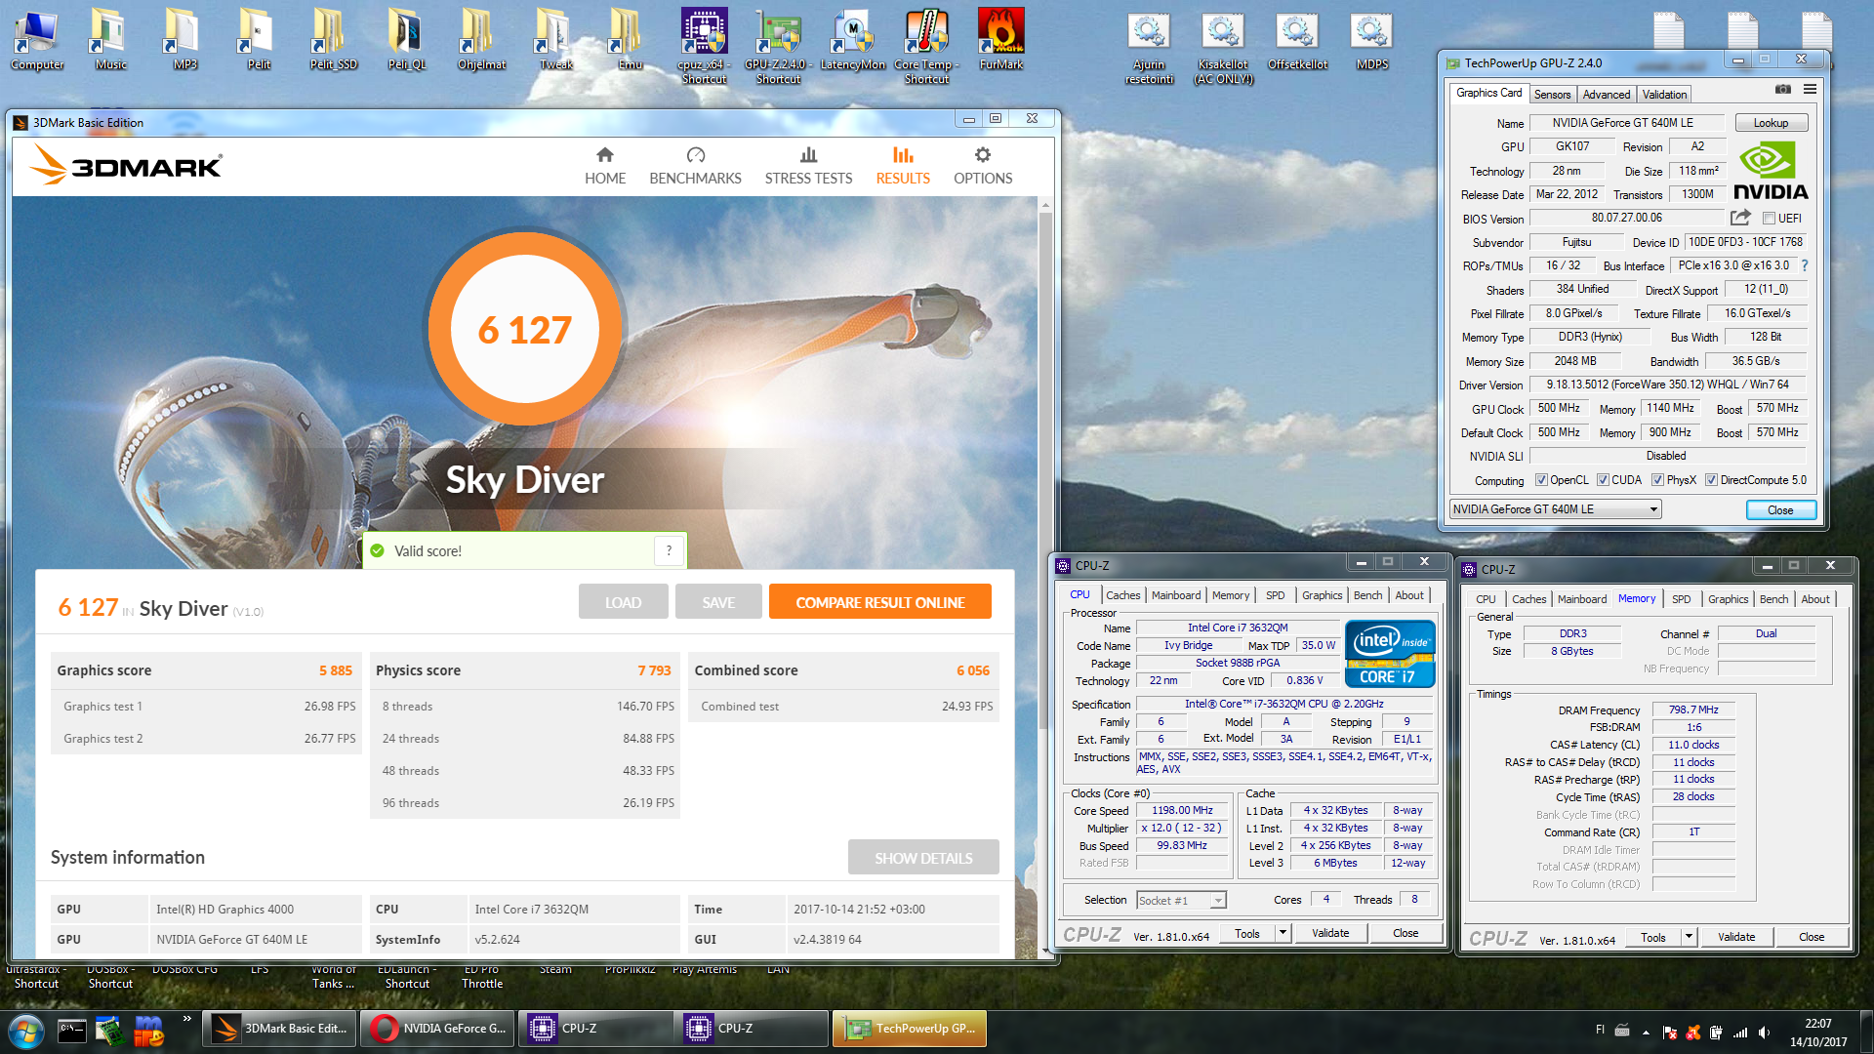Open the Graphics tab in right CPU-Z
1874x1054 pixels.
coord(1728,599)
